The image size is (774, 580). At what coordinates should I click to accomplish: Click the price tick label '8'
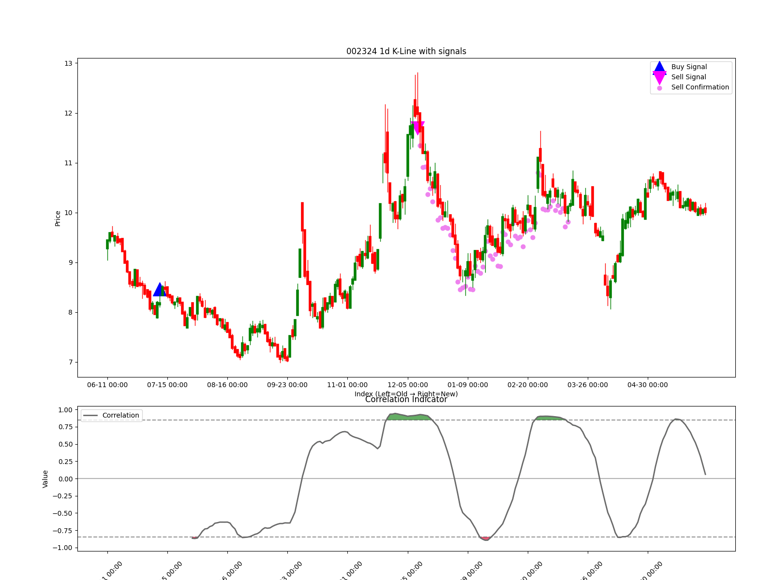70,312
